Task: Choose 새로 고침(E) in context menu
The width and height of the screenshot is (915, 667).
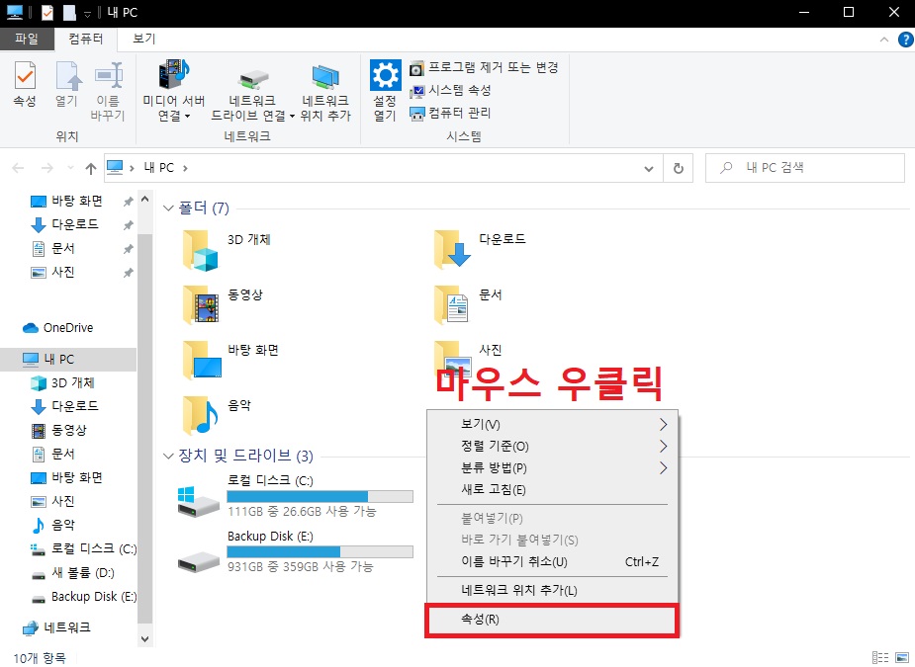Action: pyautogui.click(x=552, y=490)
